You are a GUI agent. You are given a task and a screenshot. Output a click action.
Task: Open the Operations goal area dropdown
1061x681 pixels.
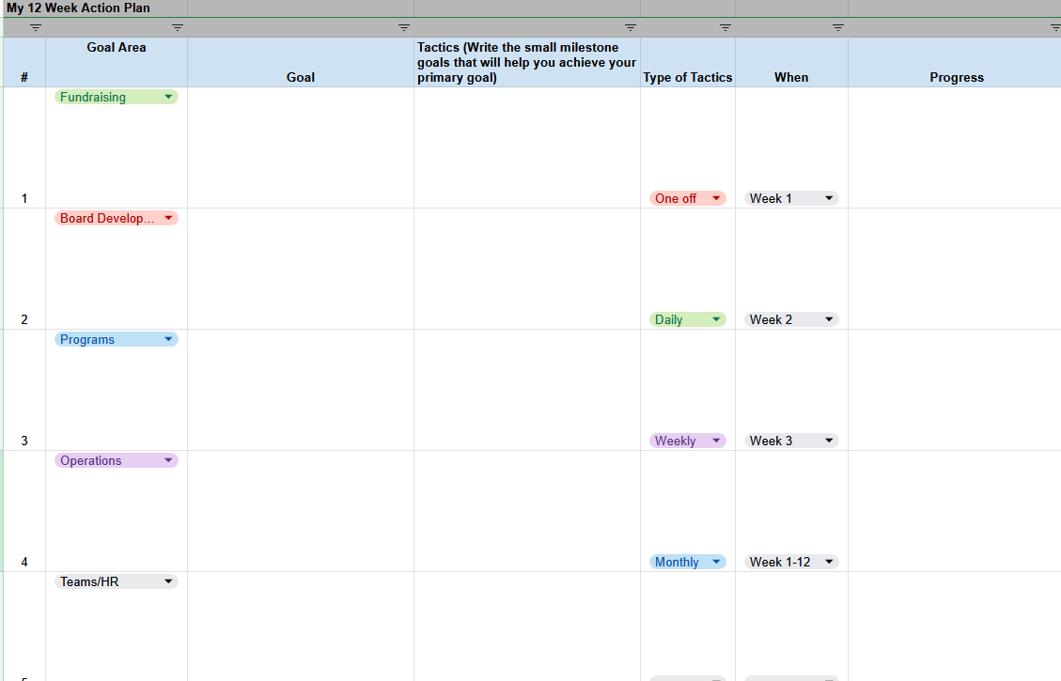[x=117, y=460]
